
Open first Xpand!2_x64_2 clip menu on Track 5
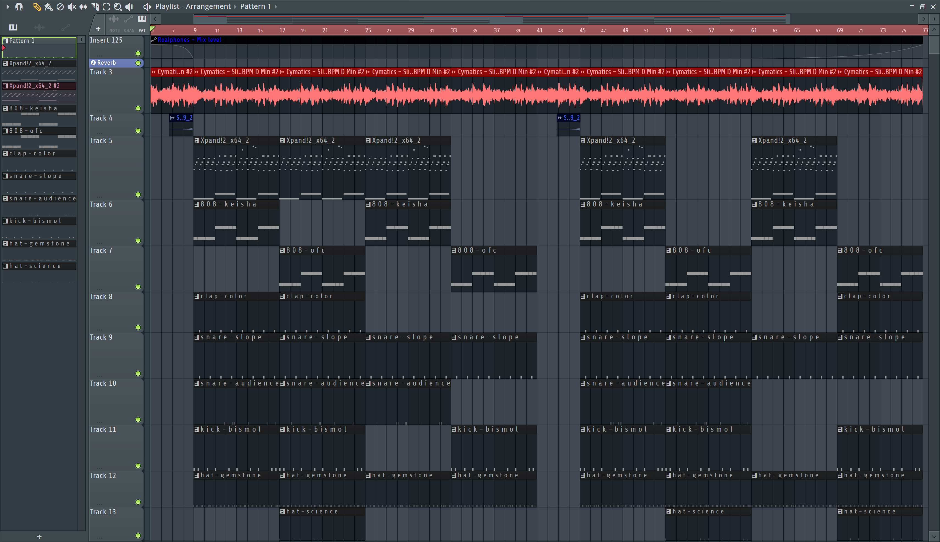click(197, 140)
